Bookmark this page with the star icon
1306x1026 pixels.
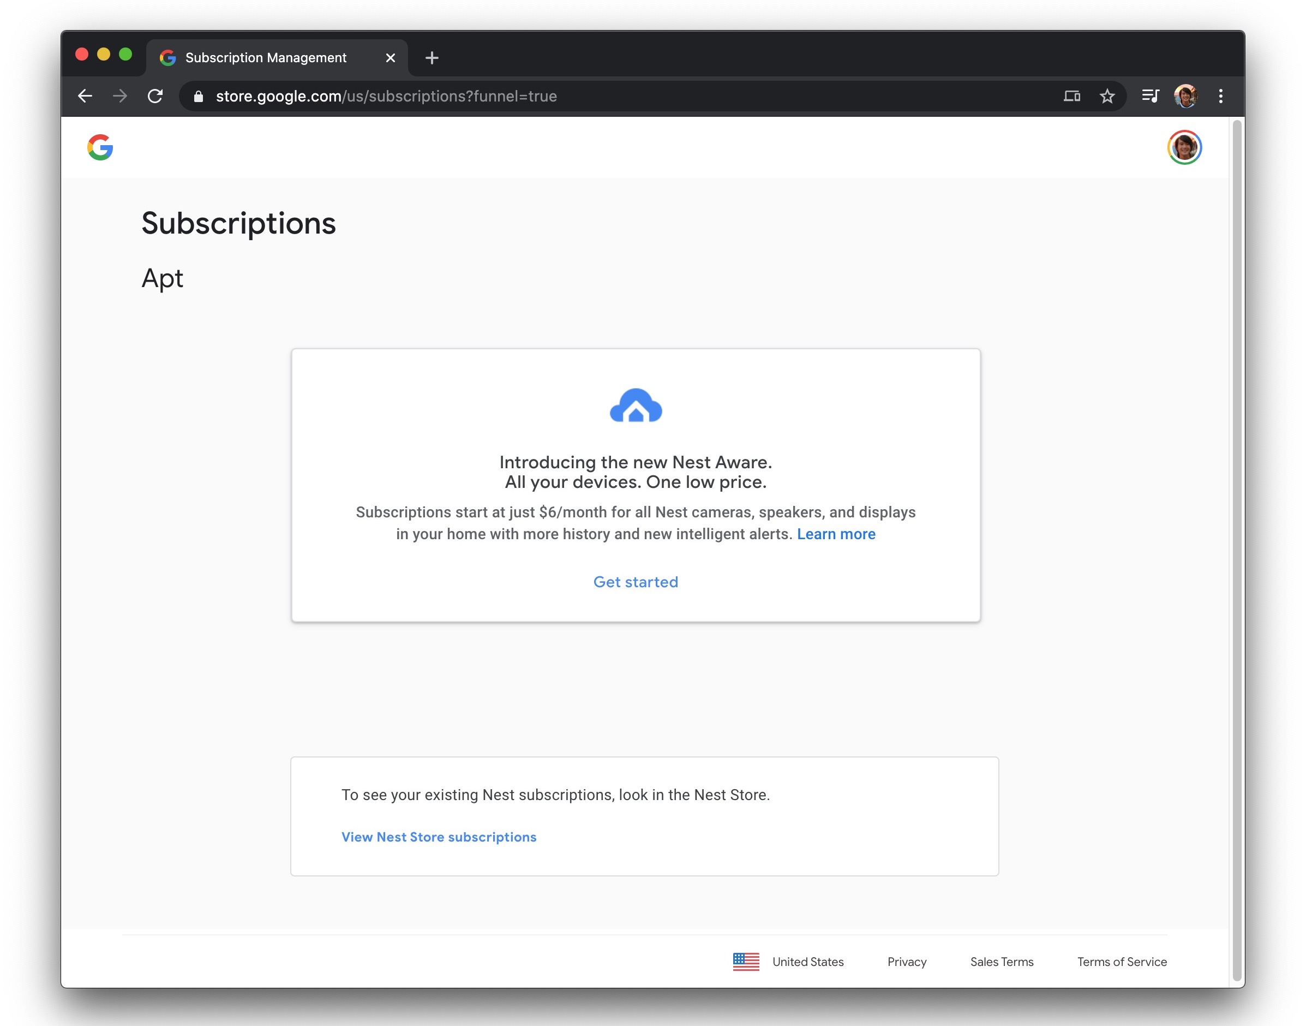click(x=1107, y=96)
